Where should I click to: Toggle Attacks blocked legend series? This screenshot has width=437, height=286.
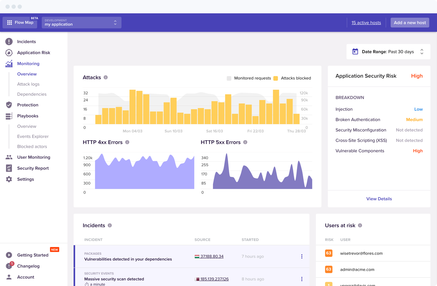click(276, 78)
